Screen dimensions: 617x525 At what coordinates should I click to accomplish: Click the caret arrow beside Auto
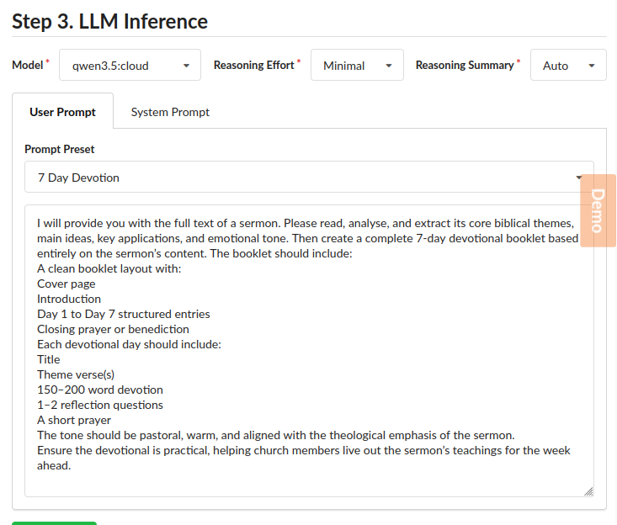point(592,66)
